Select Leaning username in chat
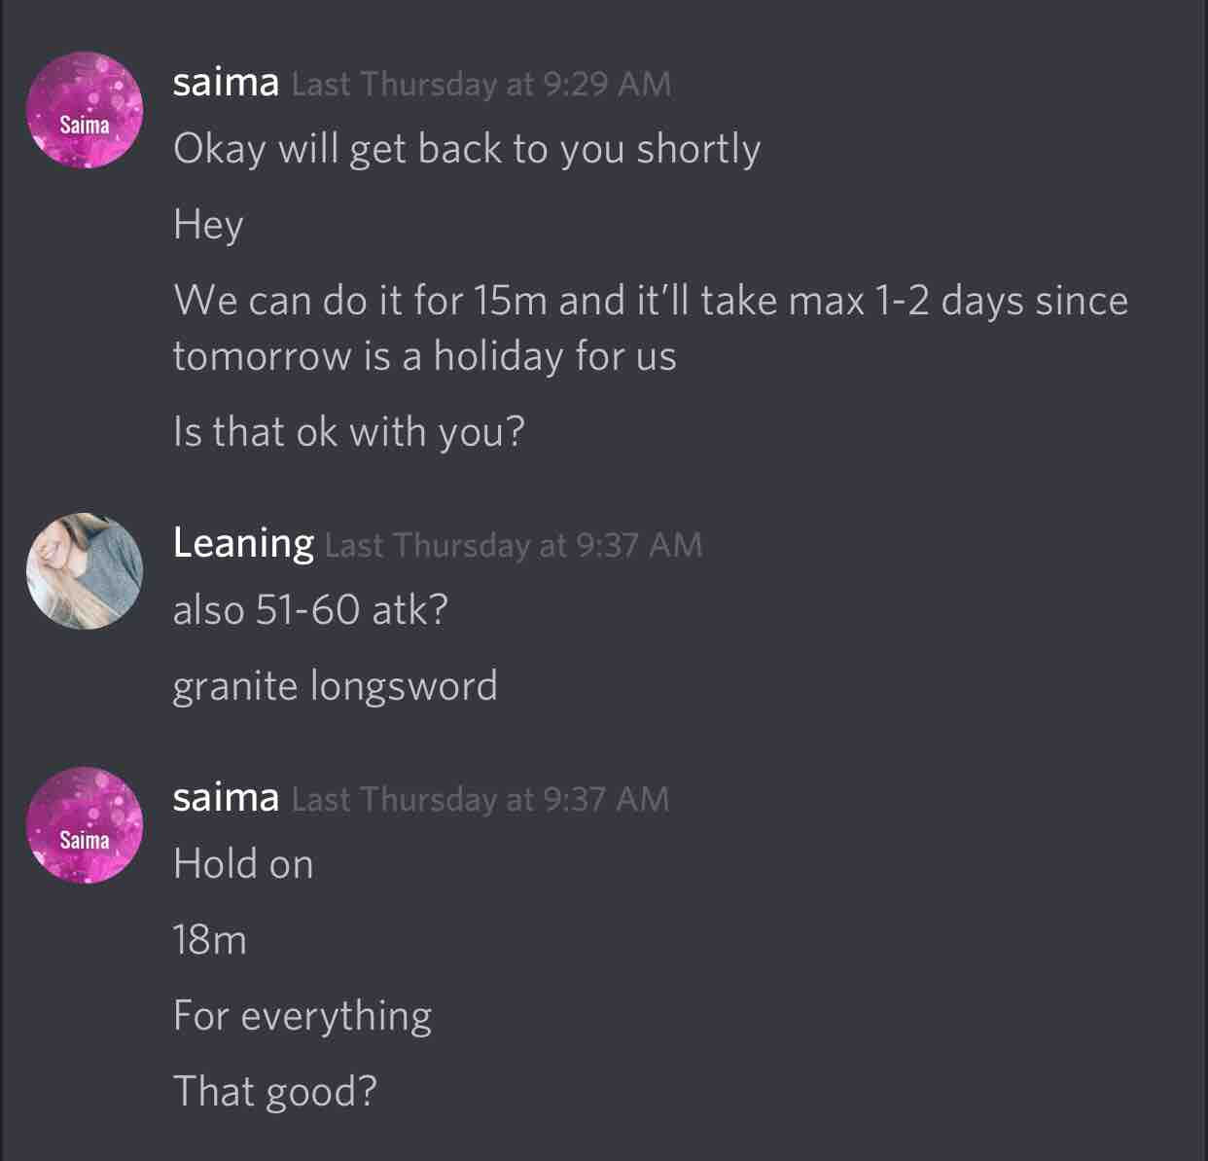1208x1161 pixels. coord(243,544)
